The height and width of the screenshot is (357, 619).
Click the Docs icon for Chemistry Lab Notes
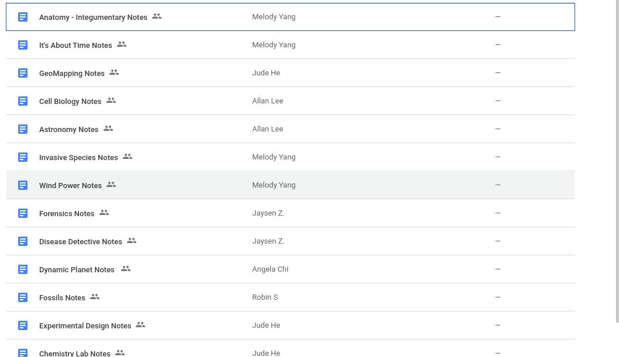pos(23,353)
